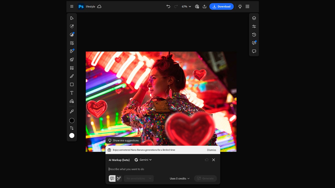The height and width of the screenshot is (188, 335).
Task: Click the Share export icon
Action: [205, 7]
